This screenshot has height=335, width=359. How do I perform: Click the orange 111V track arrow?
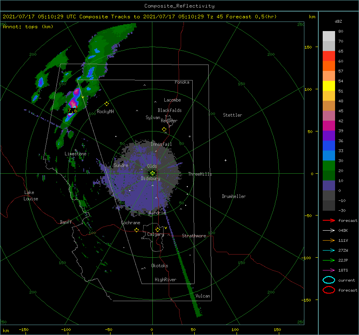(x=329, y=240)
